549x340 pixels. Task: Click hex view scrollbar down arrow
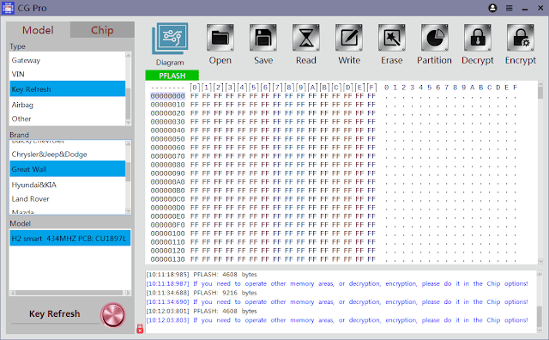pos(540,261)
